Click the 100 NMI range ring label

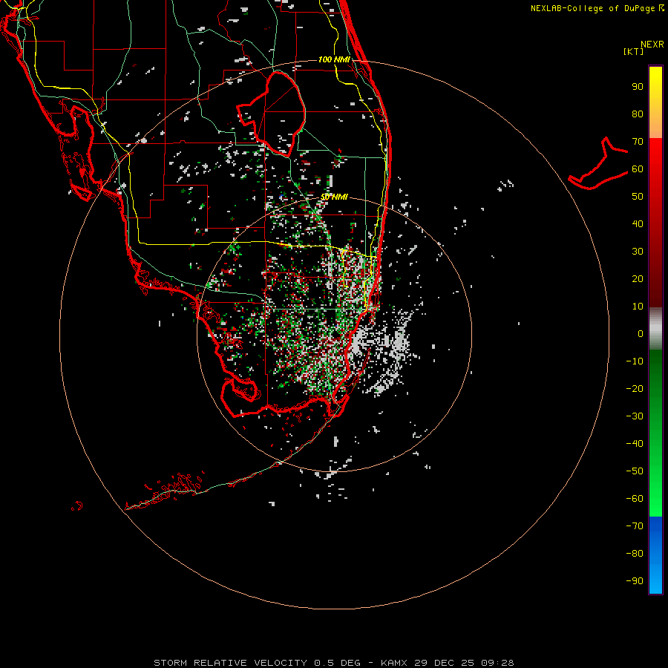click(x=334, y=59)
